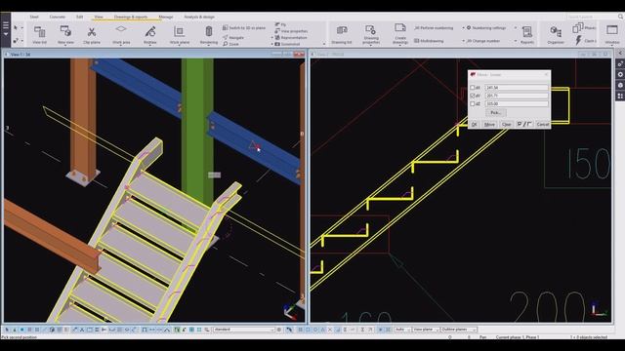Activate the Clip plane scissors tool
625x351 pixels.
pyautogui.click(x=92, y=34)
